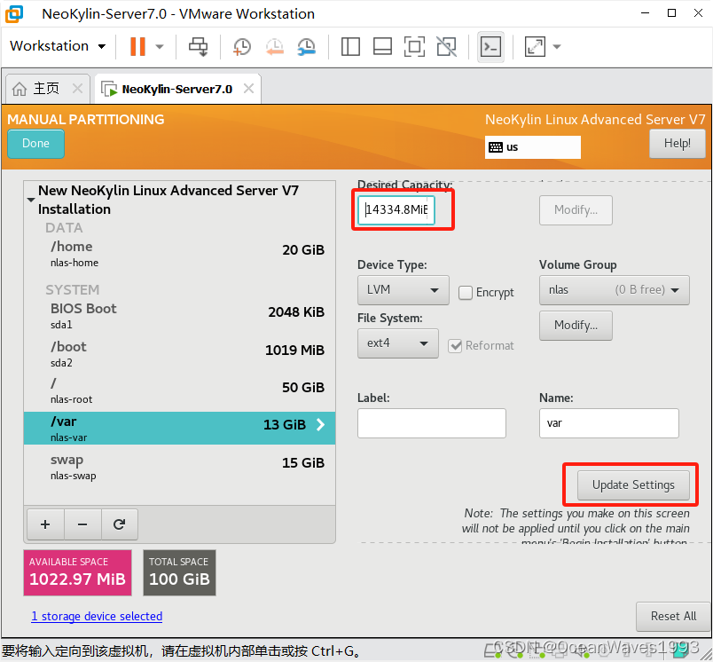Click the chevron arrow on the /var row
The height and width of the screenshot is (662, 713).
(x=320, y=424)
